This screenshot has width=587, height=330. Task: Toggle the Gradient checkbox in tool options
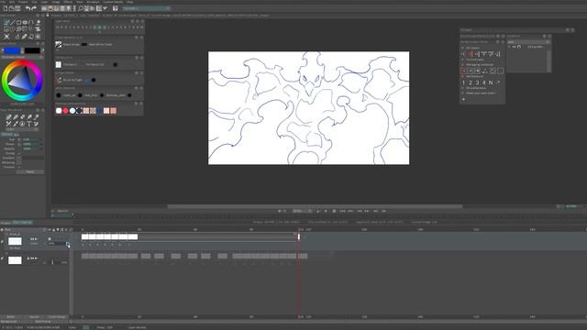(x=19, y=158)
